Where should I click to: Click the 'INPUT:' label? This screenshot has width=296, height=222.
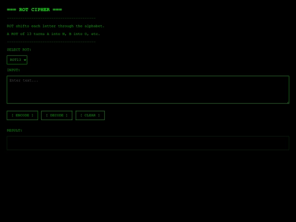tap(13, 70)
